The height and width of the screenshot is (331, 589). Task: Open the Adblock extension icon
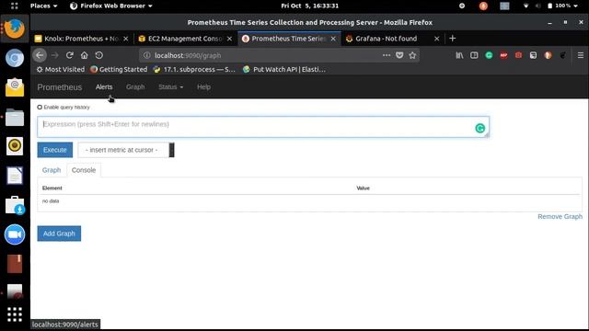503,55
